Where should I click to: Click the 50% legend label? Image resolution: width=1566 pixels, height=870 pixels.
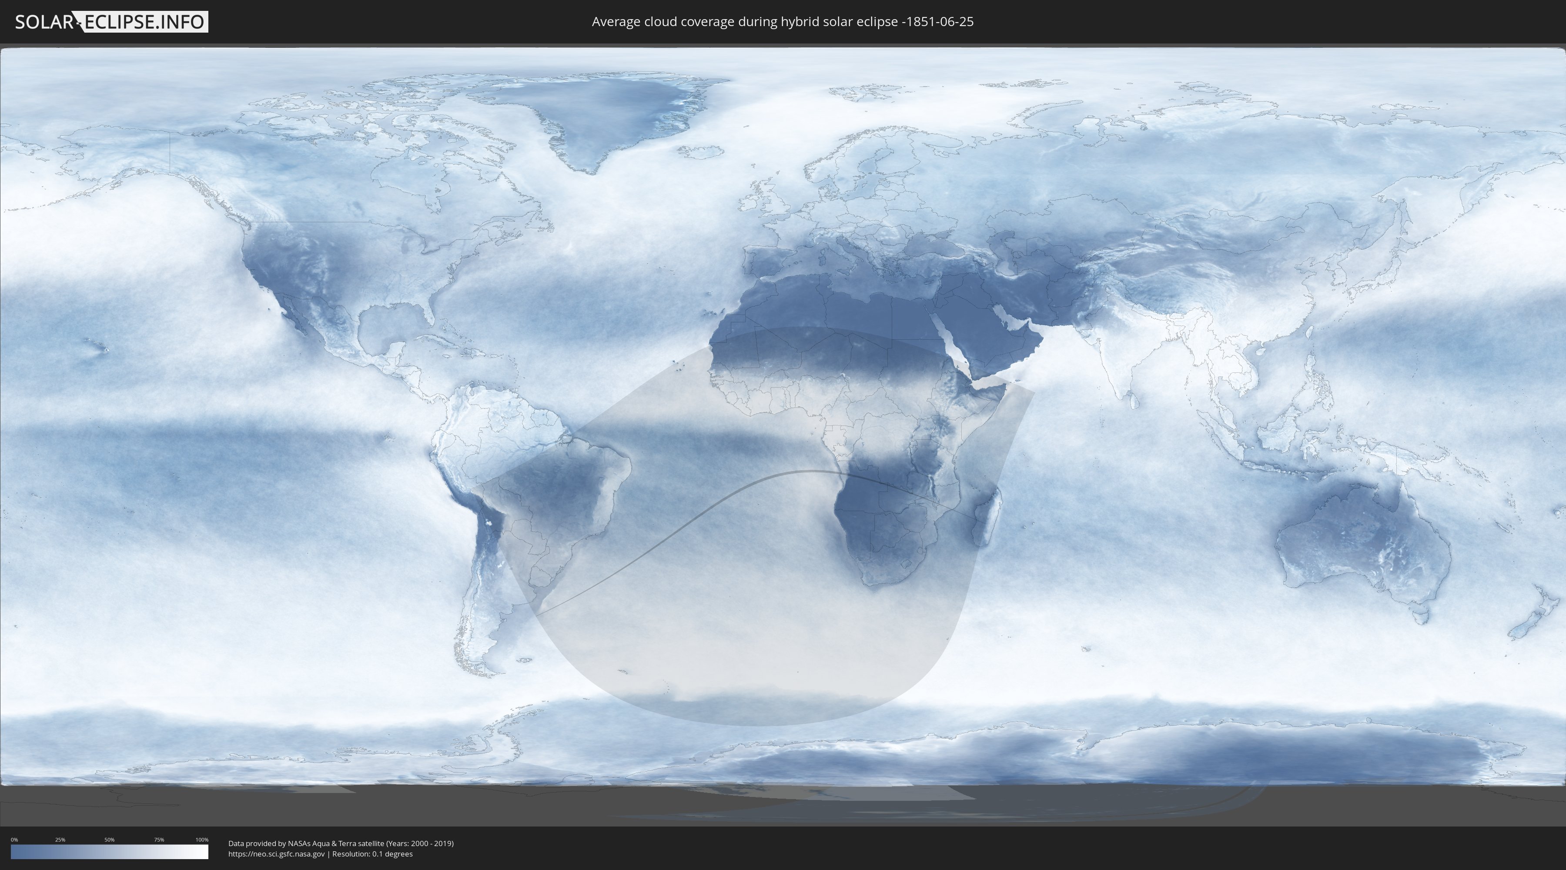click(x=110, y=840)
